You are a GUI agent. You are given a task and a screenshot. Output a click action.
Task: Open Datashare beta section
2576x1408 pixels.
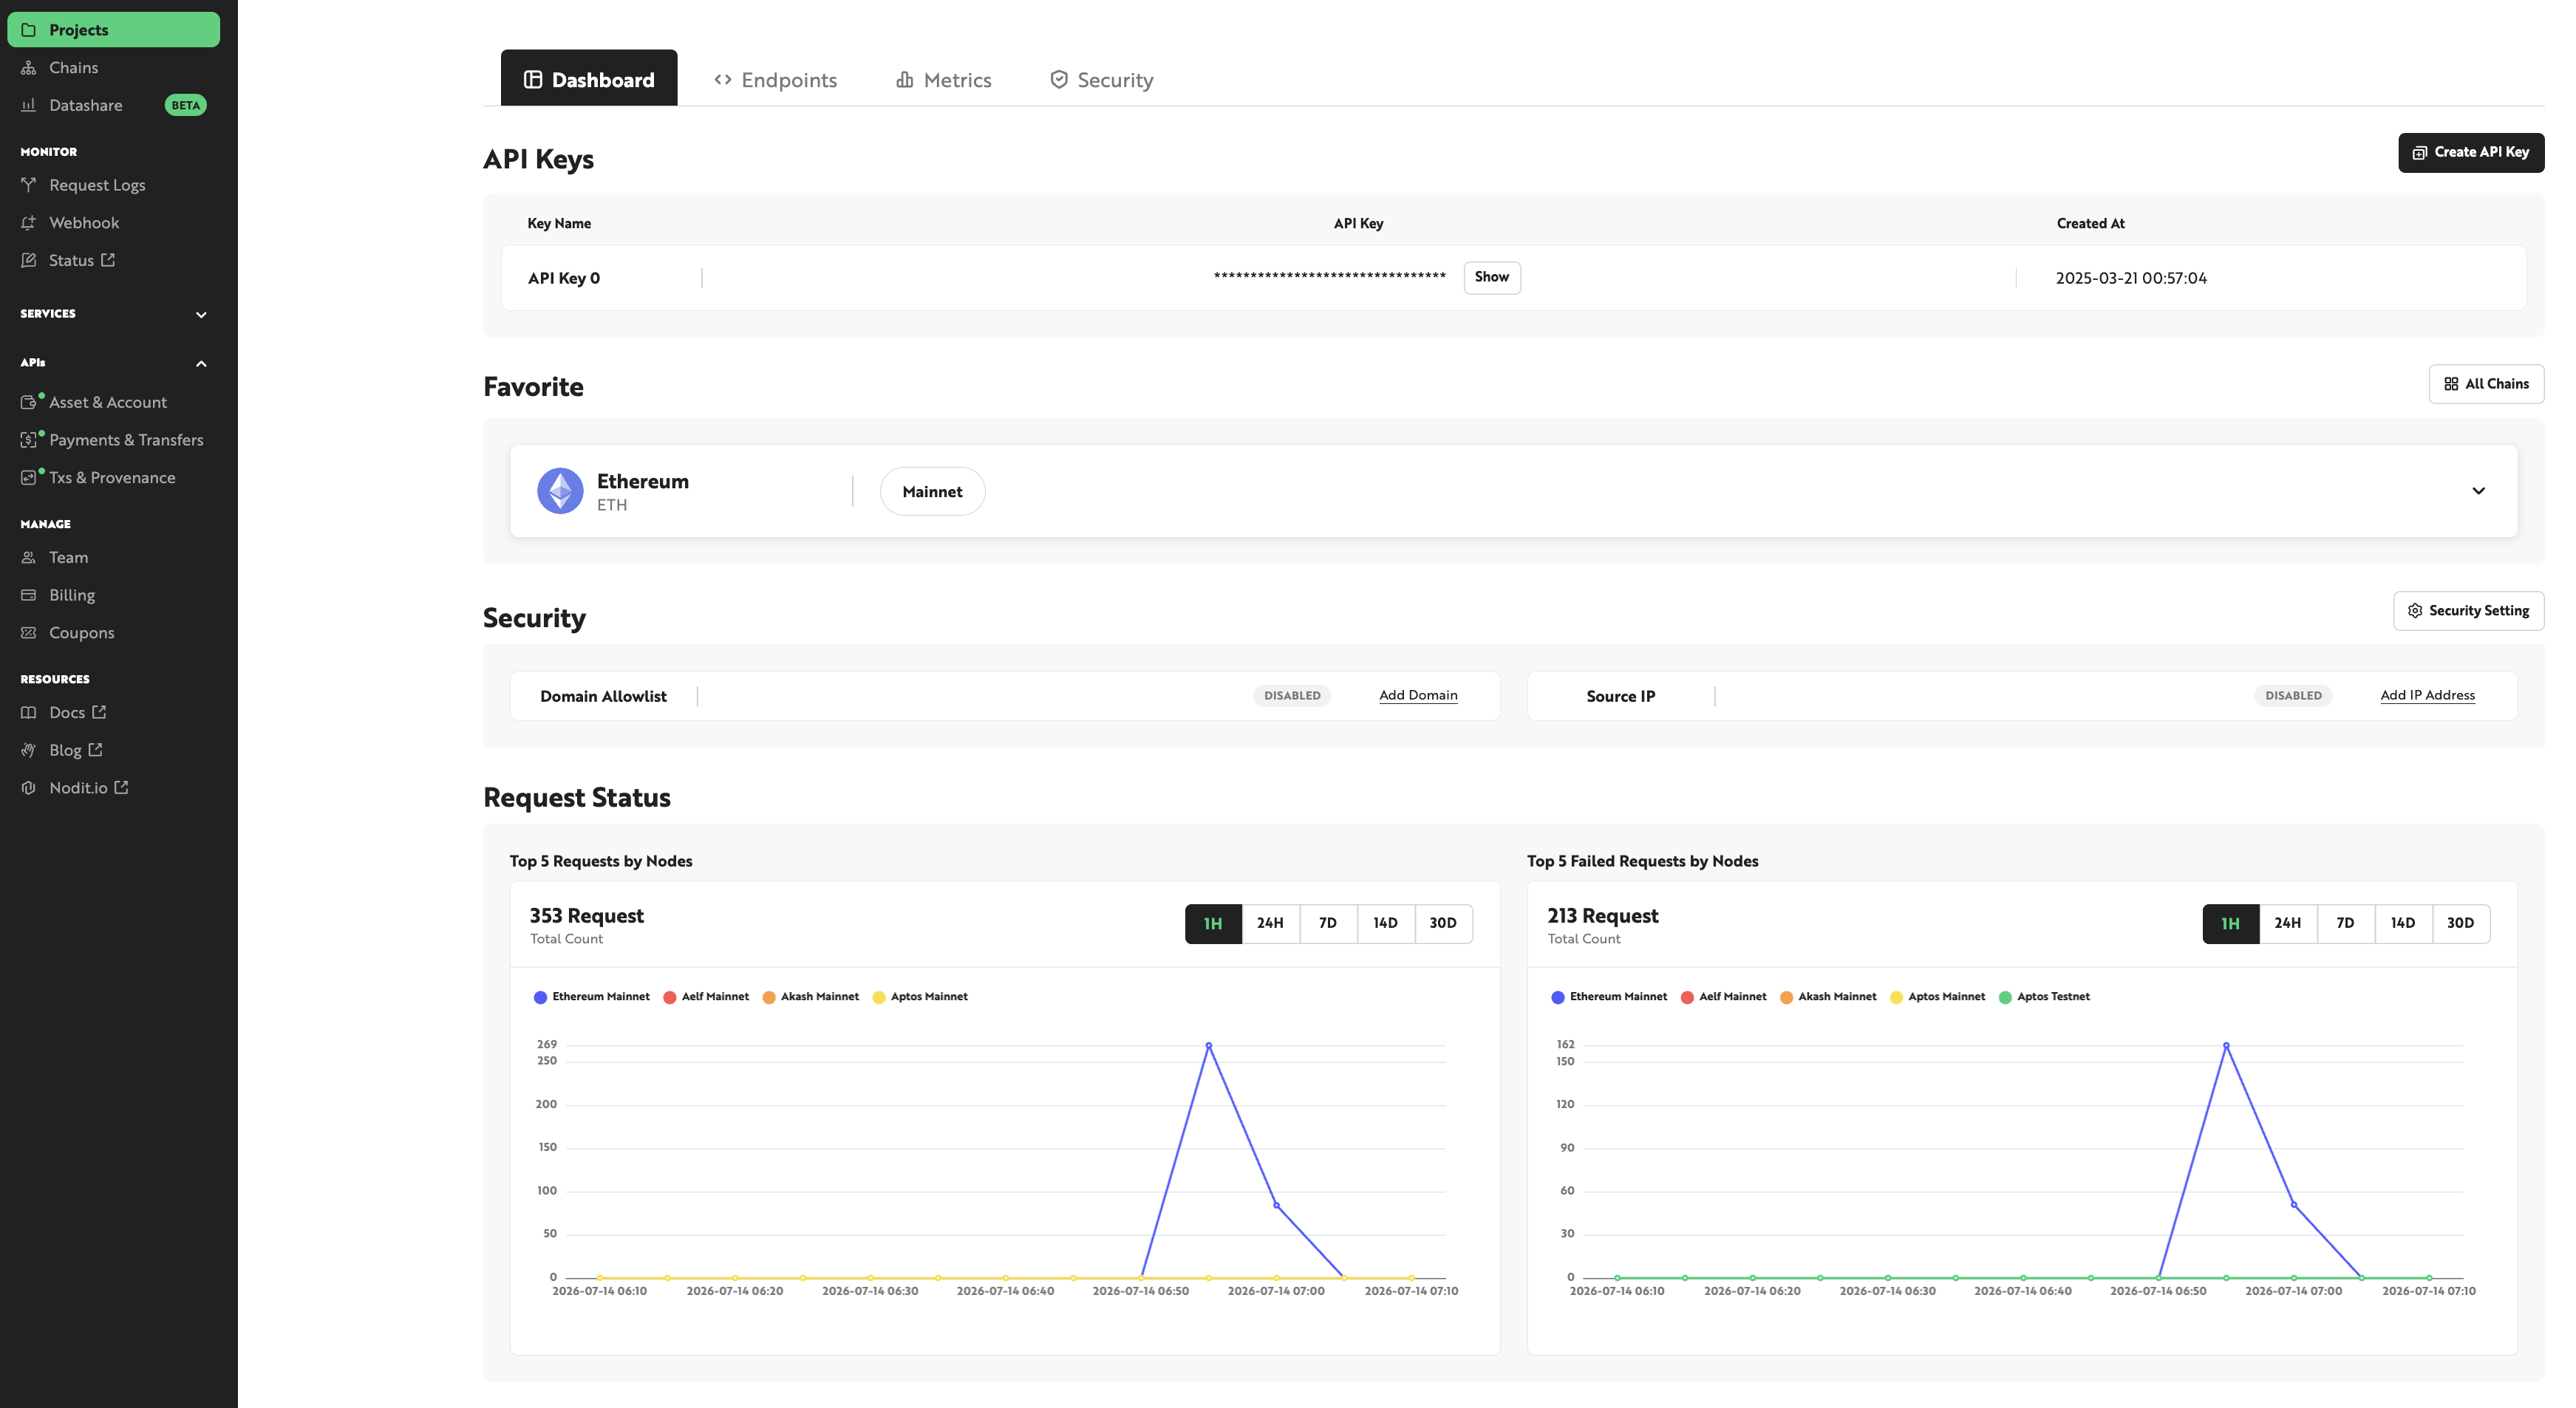tap(113, 105)
